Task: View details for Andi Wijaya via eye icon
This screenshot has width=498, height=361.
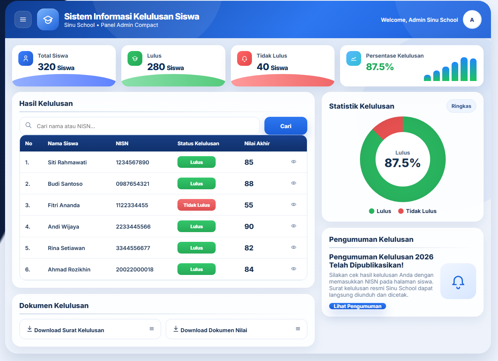Action: 294,226
